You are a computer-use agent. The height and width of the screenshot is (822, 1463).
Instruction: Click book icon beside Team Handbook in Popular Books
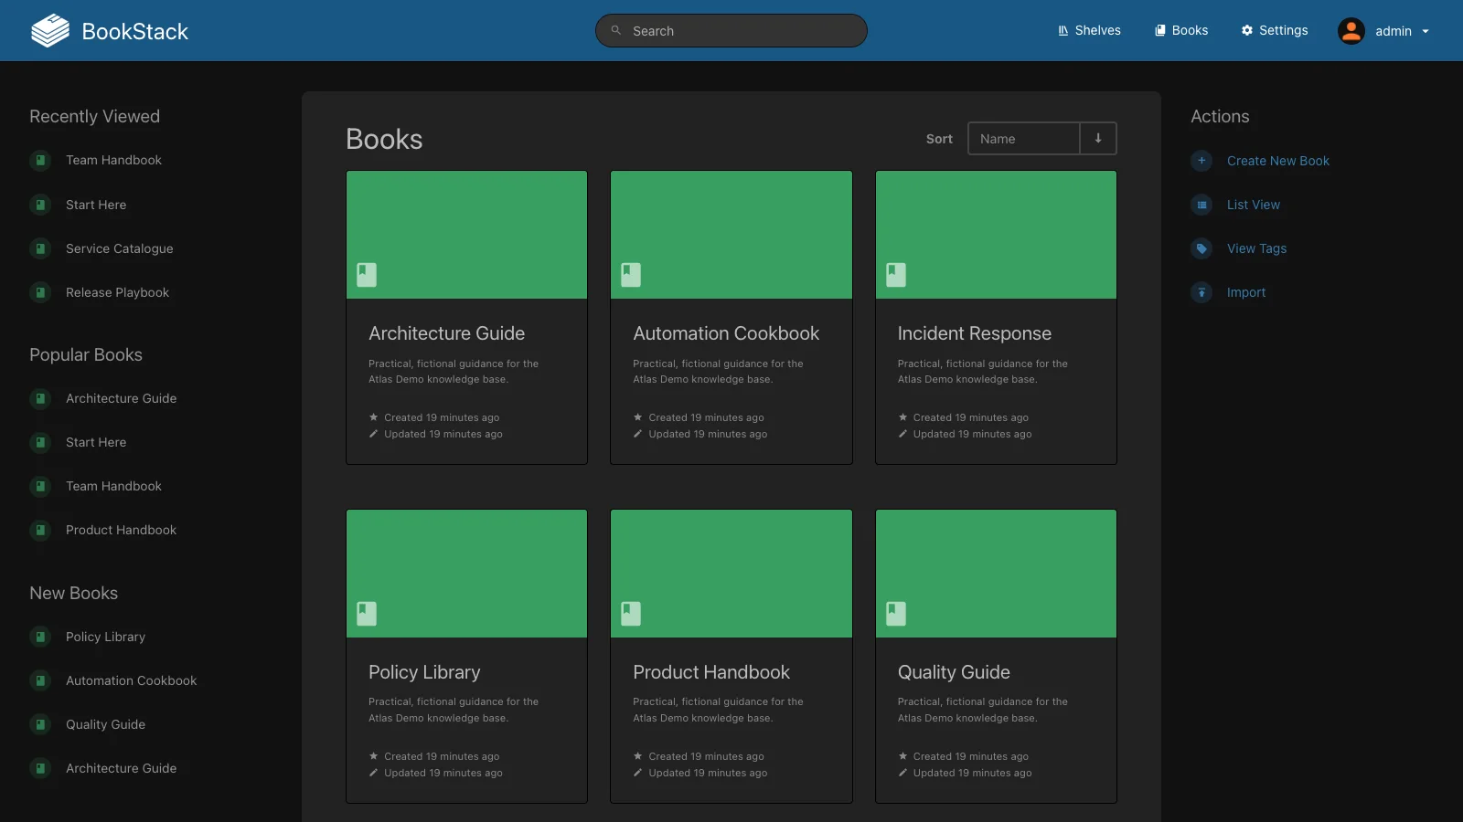pos(40,486)
